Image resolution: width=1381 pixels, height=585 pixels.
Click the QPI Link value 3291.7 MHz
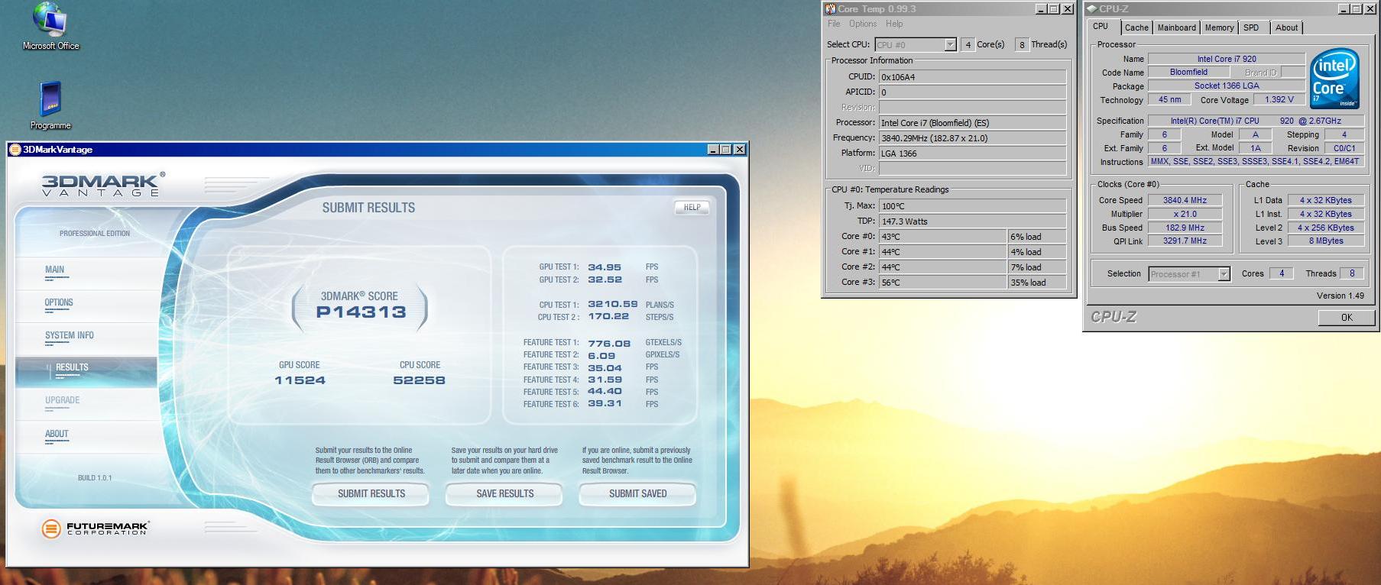(1185, 241)
